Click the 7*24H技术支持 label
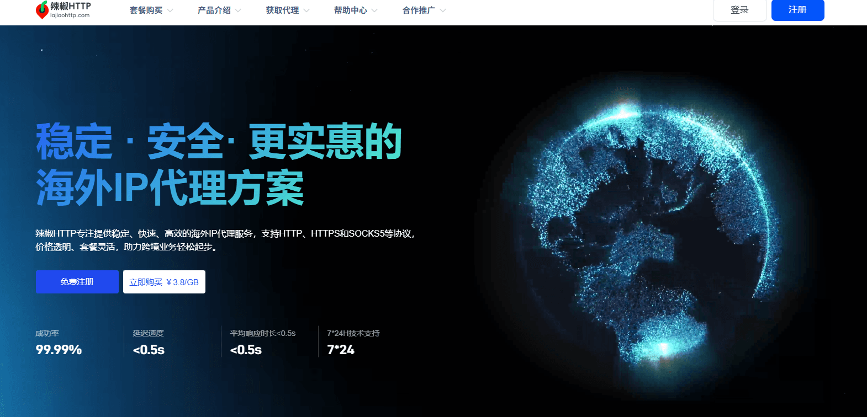867x417 pixels. point(353,333)
